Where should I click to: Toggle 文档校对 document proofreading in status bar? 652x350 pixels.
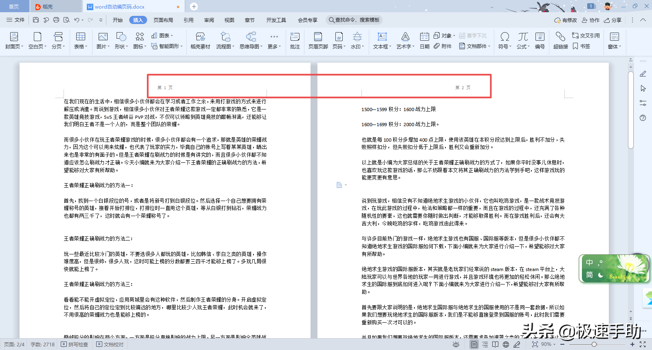coord(110,344)
